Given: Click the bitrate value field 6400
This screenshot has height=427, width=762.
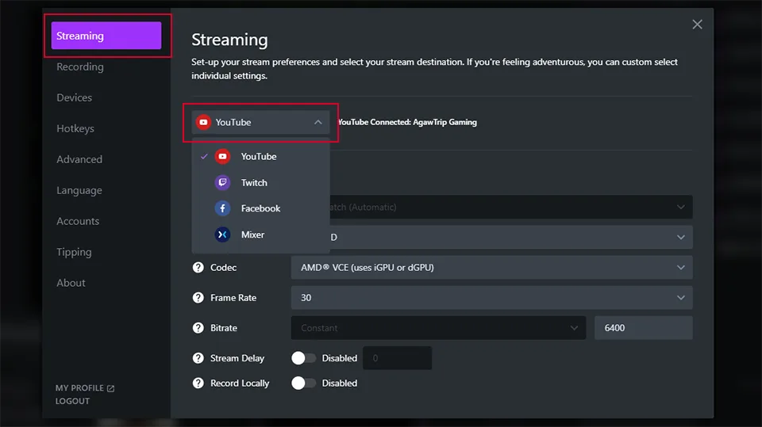Looking at the screenshot, I should click(644, 328).
